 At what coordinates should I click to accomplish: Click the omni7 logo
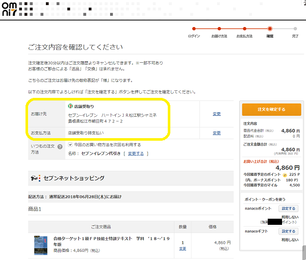[x=9, y=9]
